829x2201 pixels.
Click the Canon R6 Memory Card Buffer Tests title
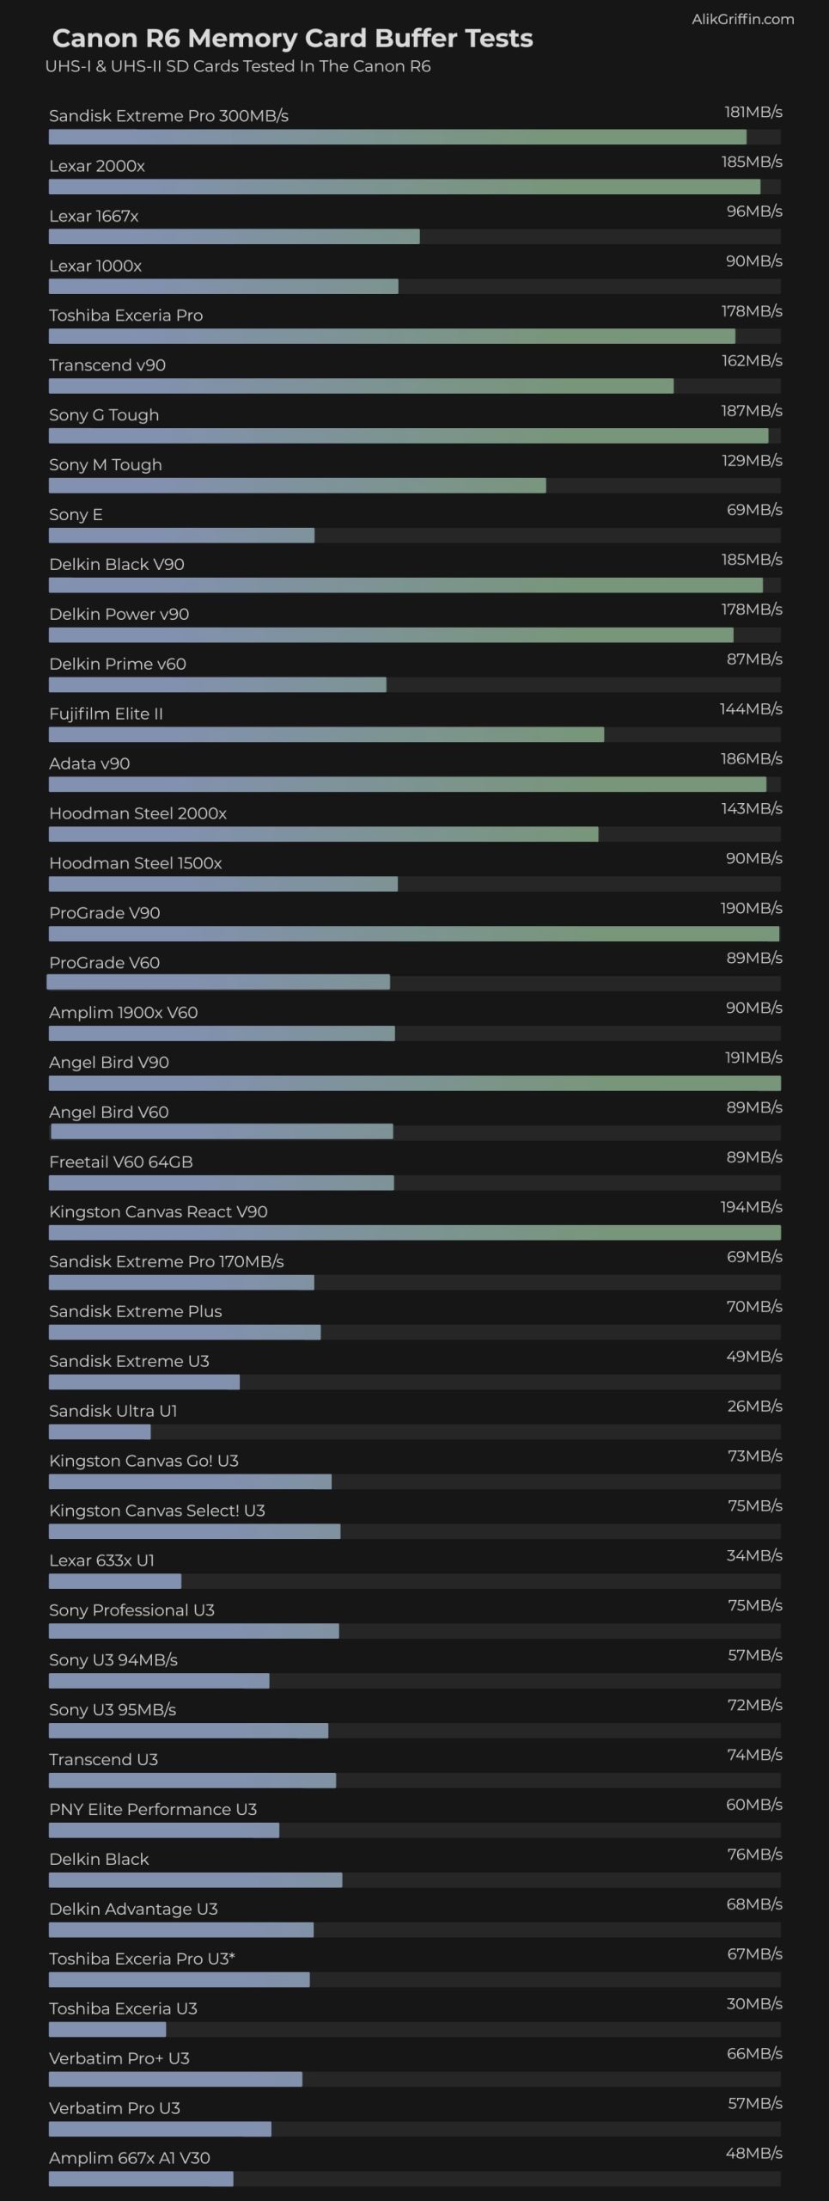292,39
